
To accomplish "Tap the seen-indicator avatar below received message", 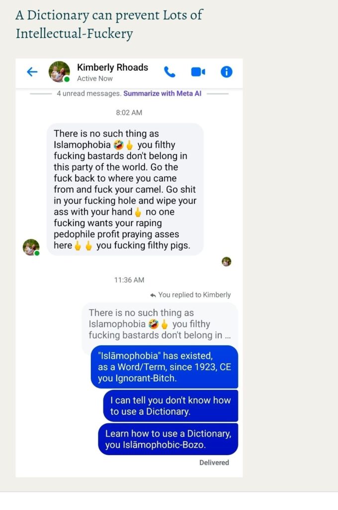I will 226,261.
